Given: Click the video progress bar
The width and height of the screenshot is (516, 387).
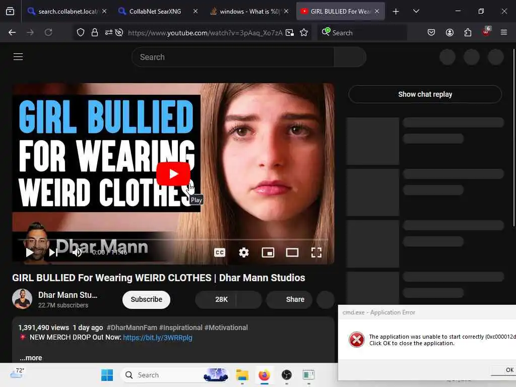Looking at the screenshot, I should coord(173,240).
